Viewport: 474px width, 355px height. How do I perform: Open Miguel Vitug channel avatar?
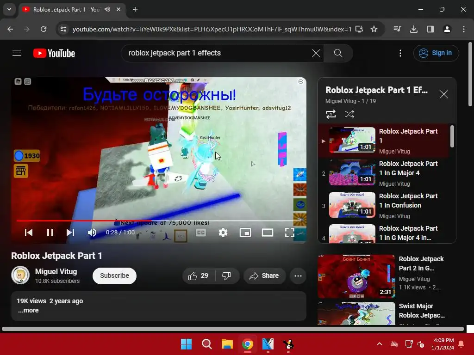(x=20, y=275)
